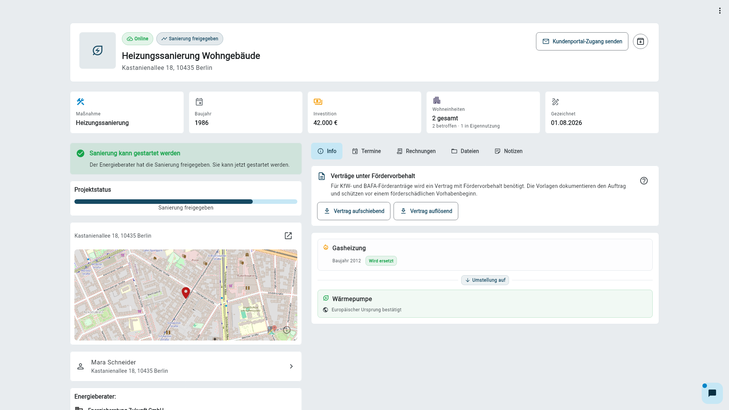This screenshot has width=729, height=410.
Task: Click the Wohneinheiten building icon
Action: (437, 100)
